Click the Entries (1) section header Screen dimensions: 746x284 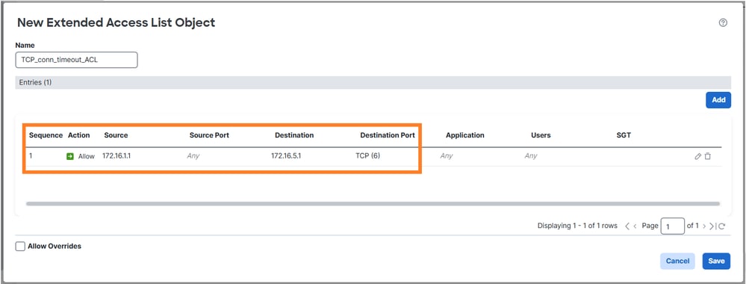[373, 82]
